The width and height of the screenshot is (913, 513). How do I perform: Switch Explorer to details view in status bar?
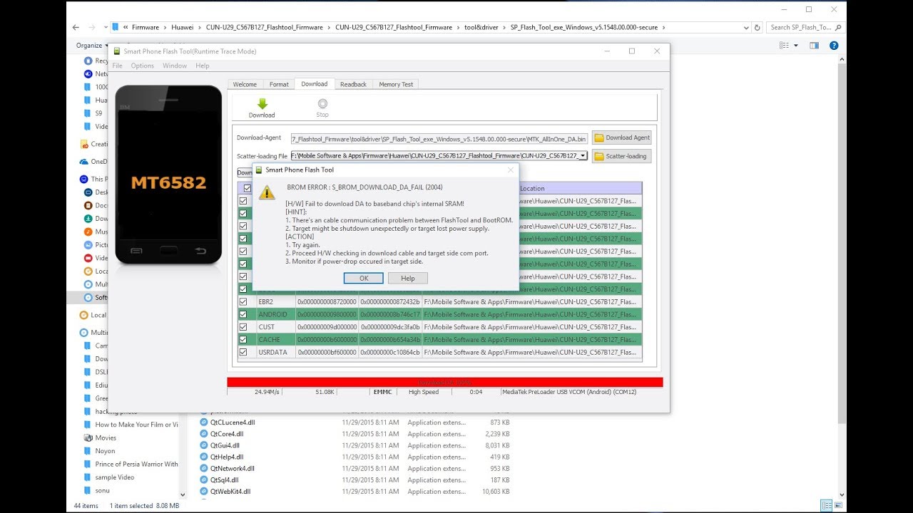click(825, 505)
